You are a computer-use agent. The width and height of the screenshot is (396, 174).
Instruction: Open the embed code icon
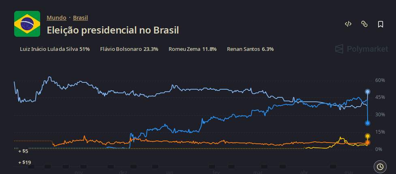coord(348,24)
